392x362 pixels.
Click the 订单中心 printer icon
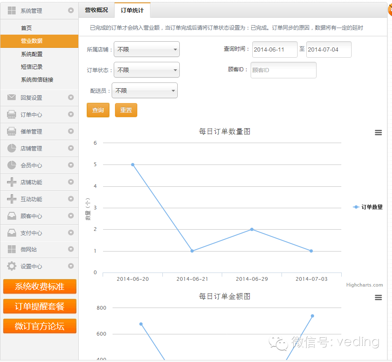tap(12, 114)
